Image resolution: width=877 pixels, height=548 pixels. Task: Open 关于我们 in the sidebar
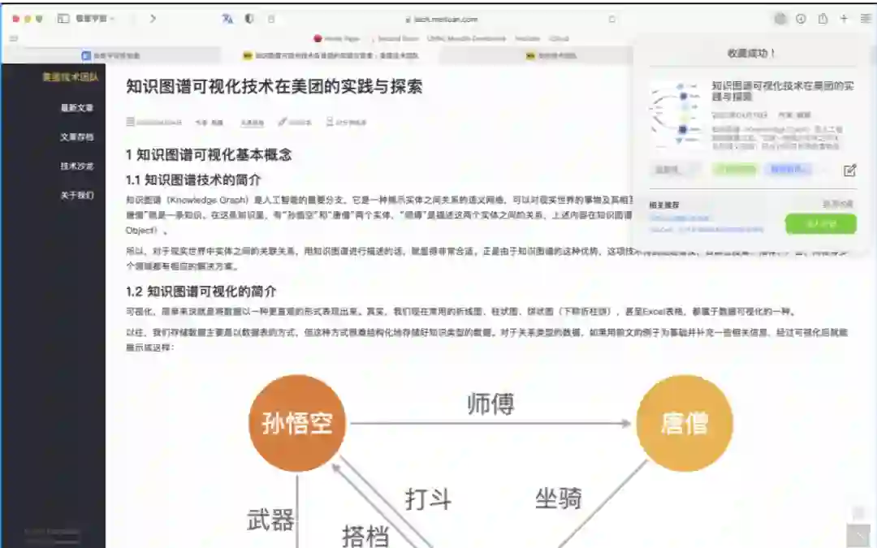(x=77, y=195)
